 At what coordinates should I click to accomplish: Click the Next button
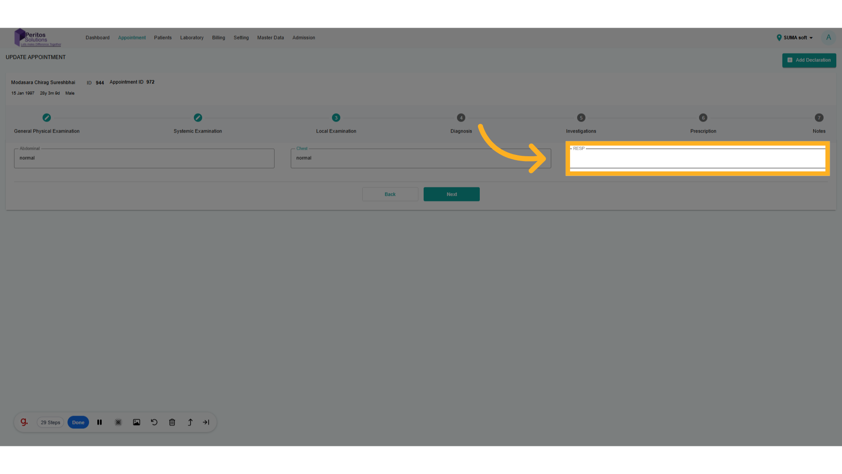pyautogui.click(x=451, y=194)
